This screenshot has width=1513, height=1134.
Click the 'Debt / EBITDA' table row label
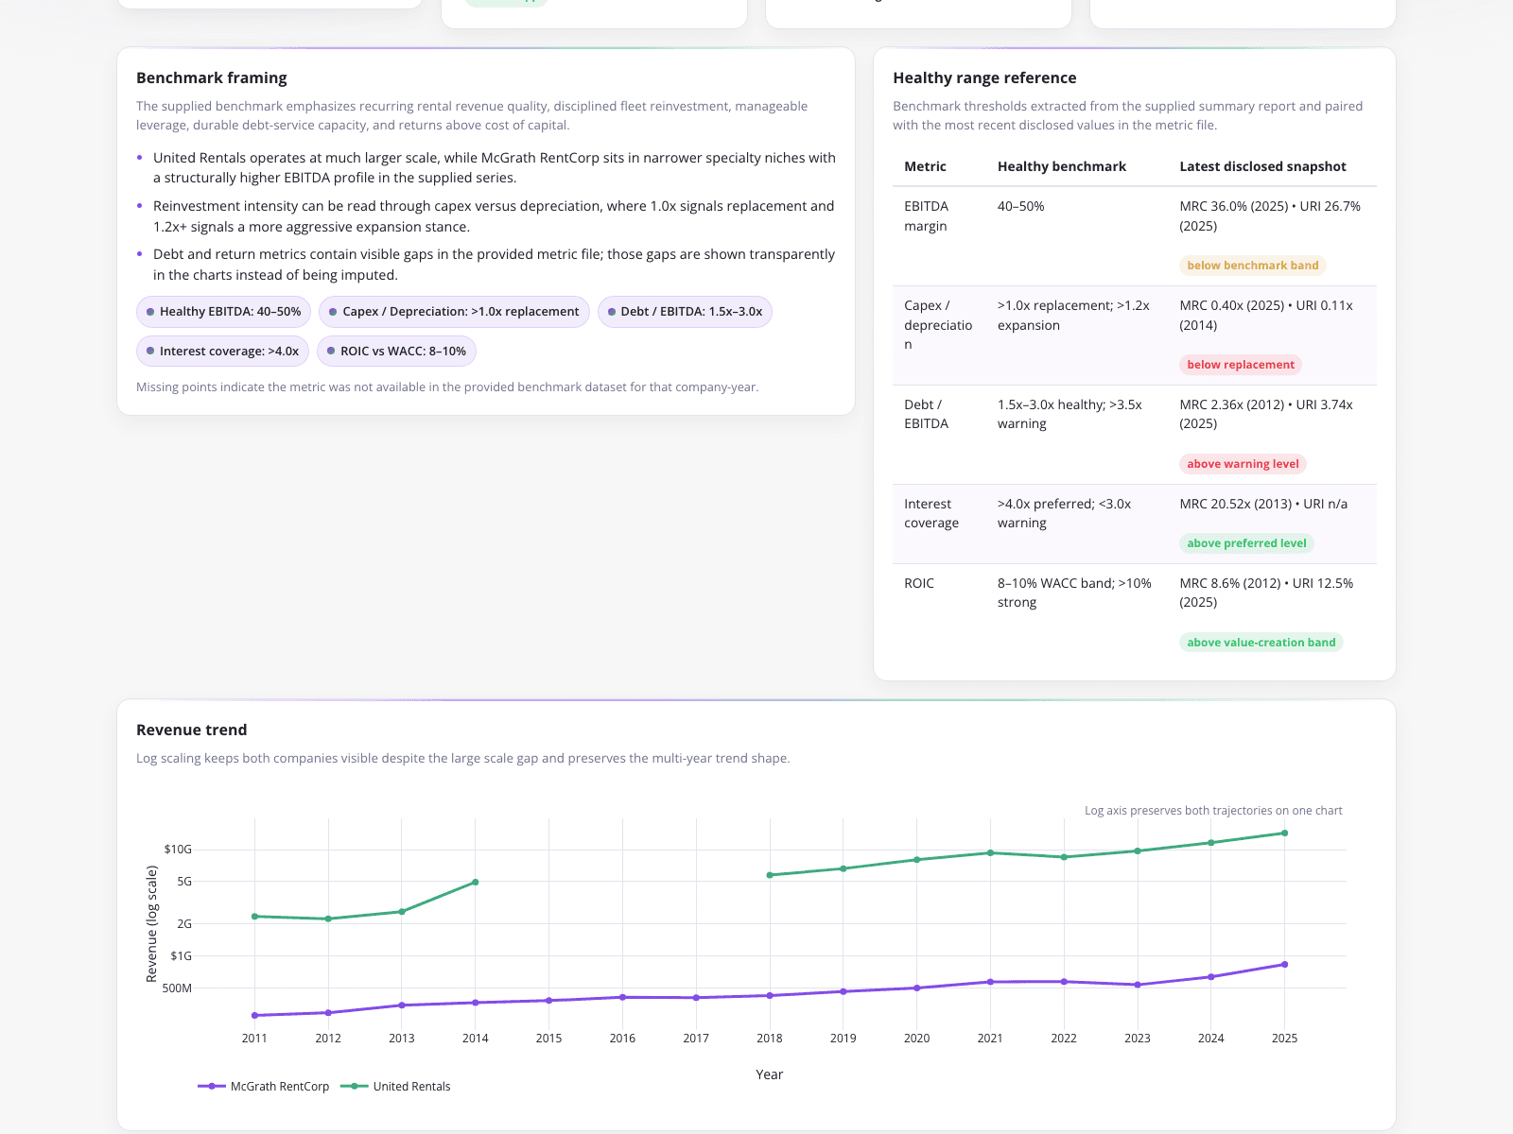[926, 414]
